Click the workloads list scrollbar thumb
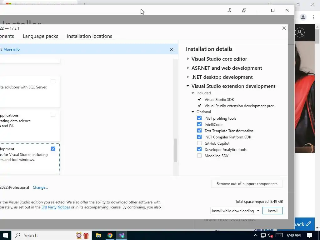 pos(175,150)
